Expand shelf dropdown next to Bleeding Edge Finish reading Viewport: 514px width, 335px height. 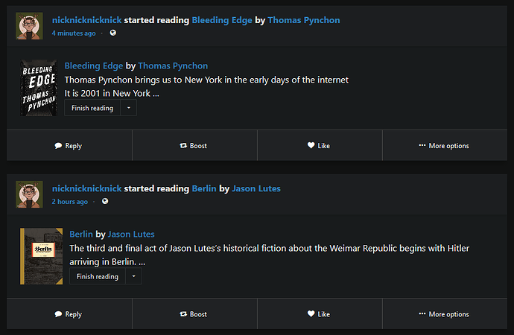(128, 108)
